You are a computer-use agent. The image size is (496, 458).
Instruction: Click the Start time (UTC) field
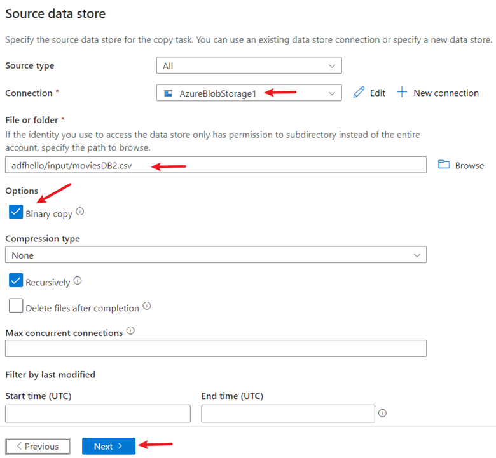click(97, 414)
